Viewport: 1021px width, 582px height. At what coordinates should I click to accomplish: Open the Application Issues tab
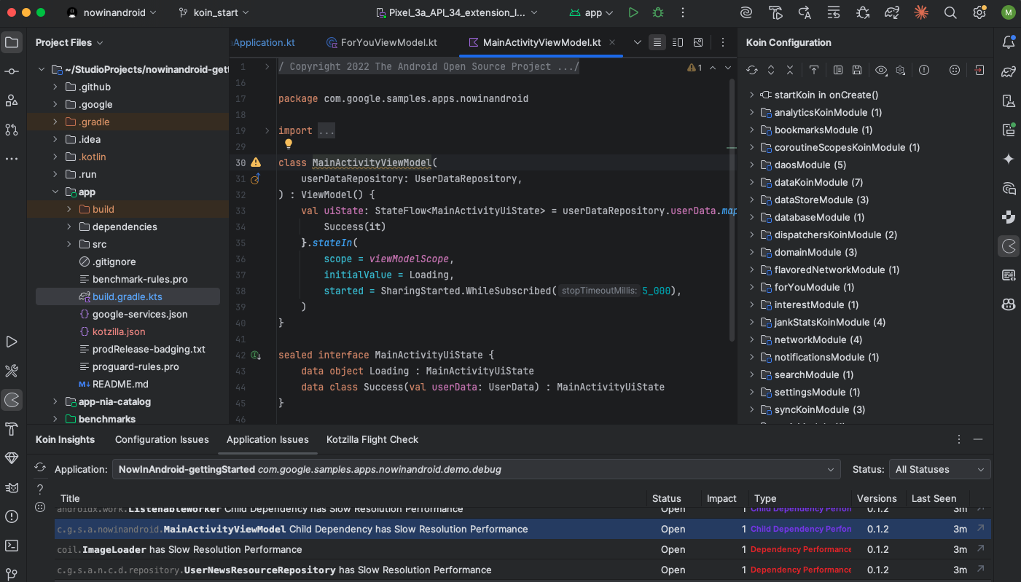(x=267, y=439)
